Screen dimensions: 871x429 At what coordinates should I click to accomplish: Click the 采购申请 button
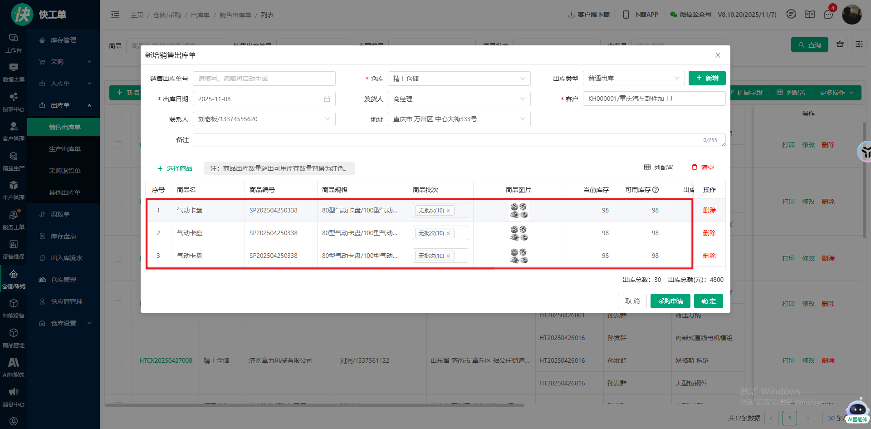[670, 301]
